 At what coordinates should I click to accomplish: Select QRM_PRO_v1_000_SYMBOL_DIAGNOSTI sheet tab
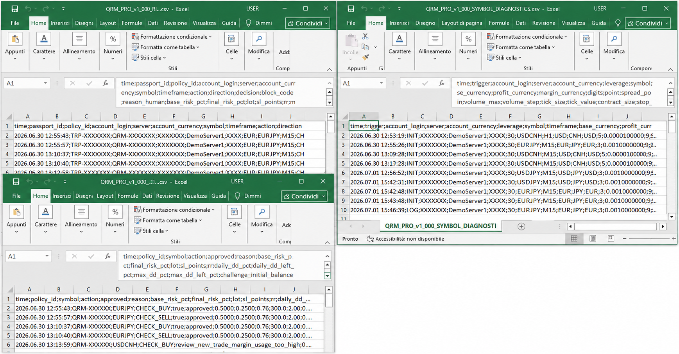441,226
